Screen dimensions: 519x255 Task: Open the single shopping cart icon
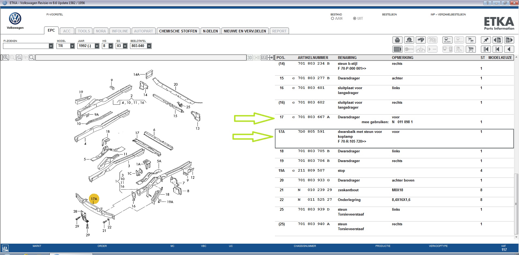tap(471, 49)
